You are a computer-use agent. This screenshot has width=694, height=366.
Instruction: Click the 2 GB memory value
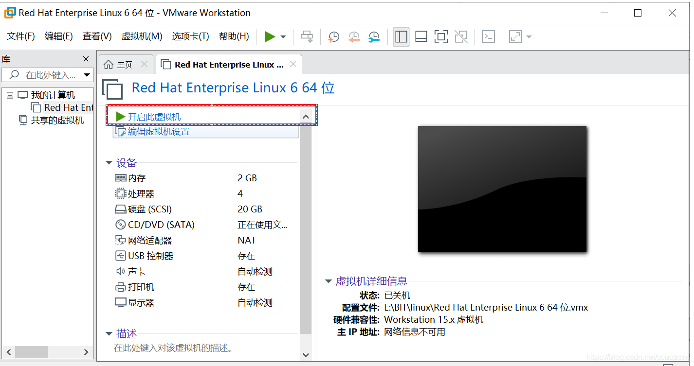coord(247,178)
